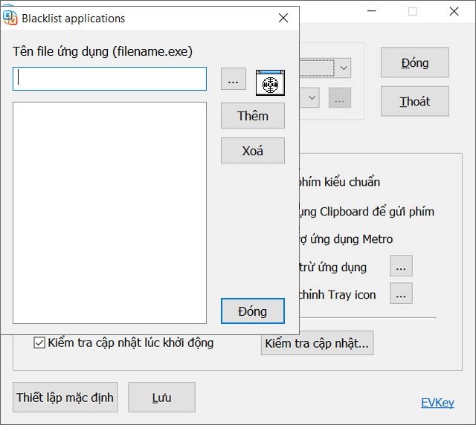Screen dimensions: 476x425
Task: Close the Blacklist applications dialog with X
Action: tap(283, 18)
